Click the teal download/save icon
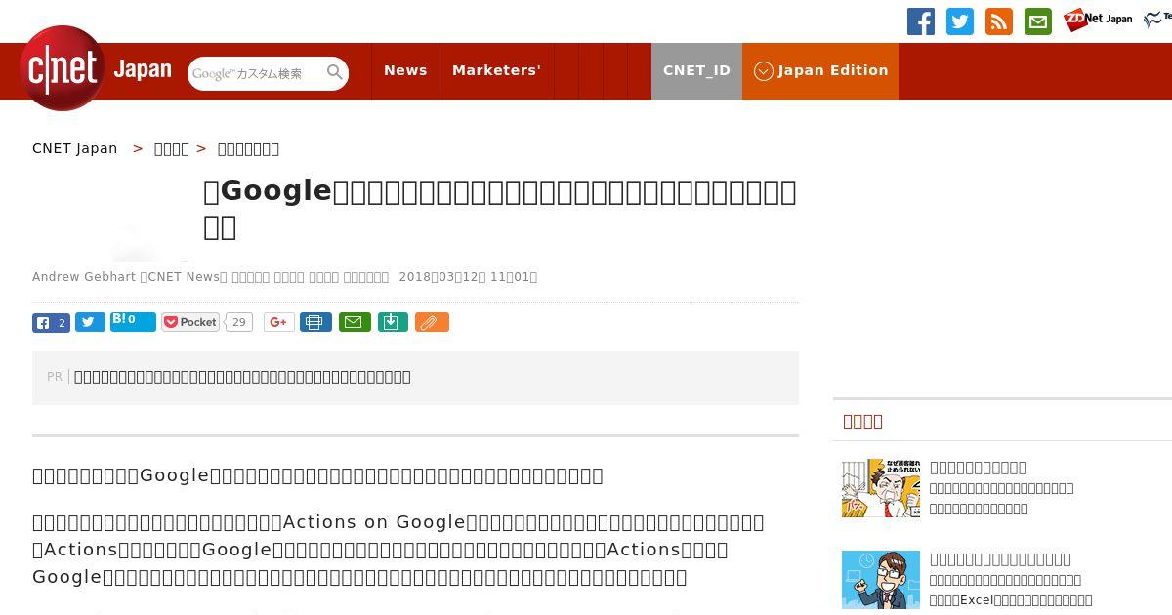Image resolution: width=1172 pixels, height=615 pixels. [393, 322]
